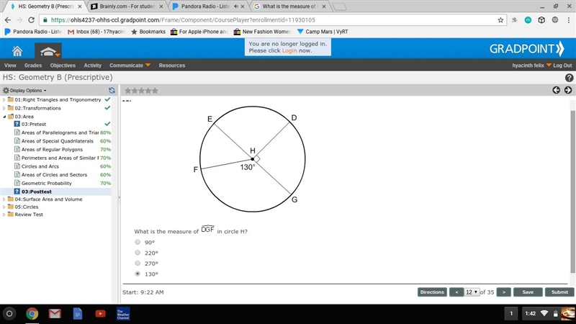Go to the previous question button
This screenshot has height=324, width=576.
[x=456, y=292]
